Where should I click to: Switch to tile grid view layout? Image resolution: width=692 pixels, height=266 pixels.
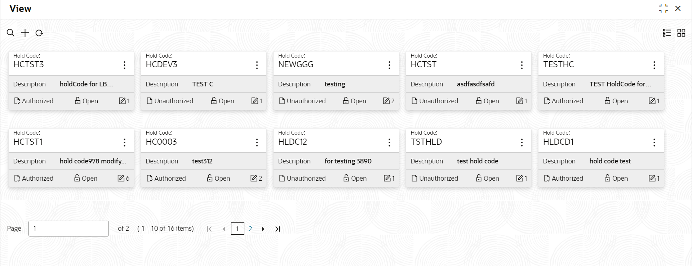681,33
